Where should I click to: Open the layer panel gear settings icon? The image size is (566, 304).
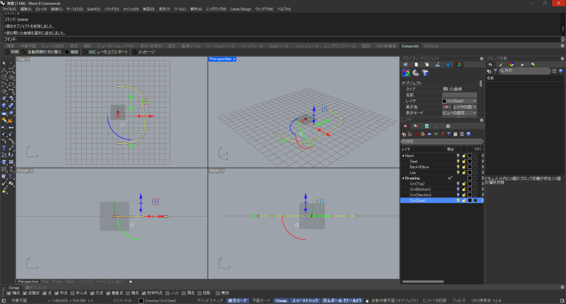(x=481, y=120)
